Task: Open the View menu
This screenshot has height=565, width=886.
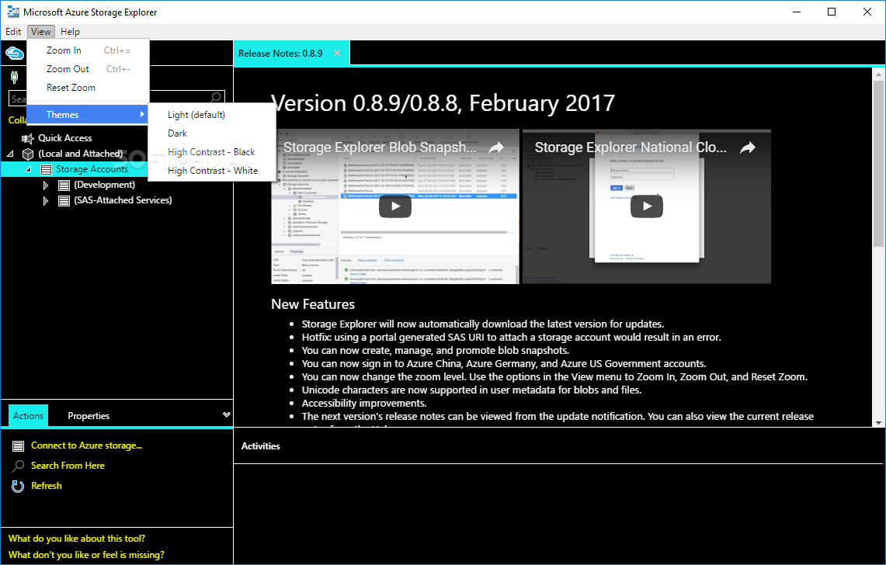Action: tap(40, 32)
